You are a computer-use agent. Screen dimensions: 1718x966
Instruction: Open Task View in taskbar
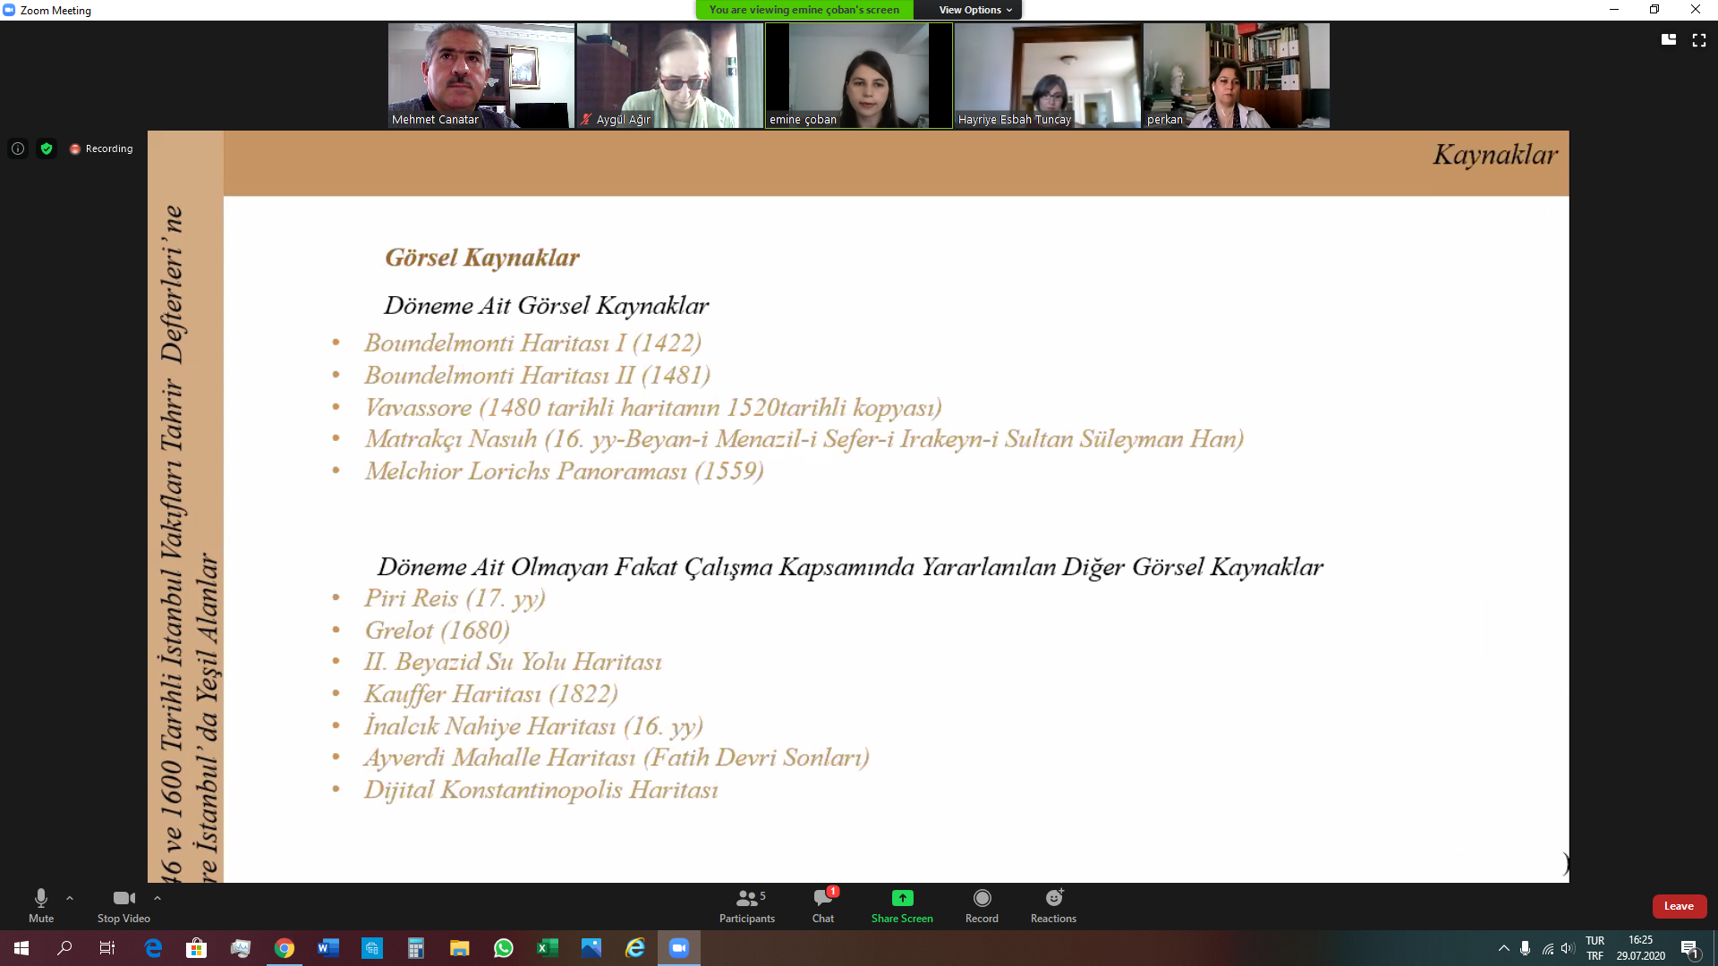(107, 948)
